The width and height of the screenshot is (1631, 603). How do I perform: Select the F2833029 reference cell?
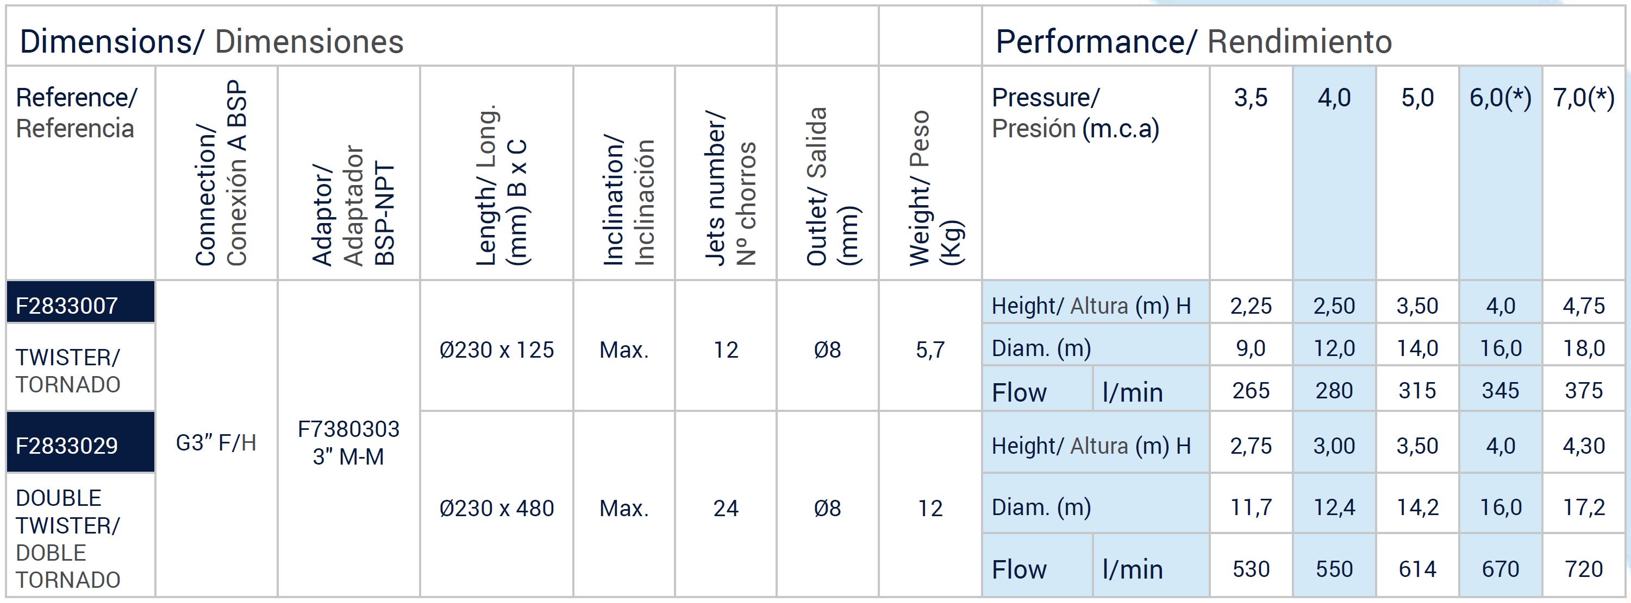[x=80, y=442]
